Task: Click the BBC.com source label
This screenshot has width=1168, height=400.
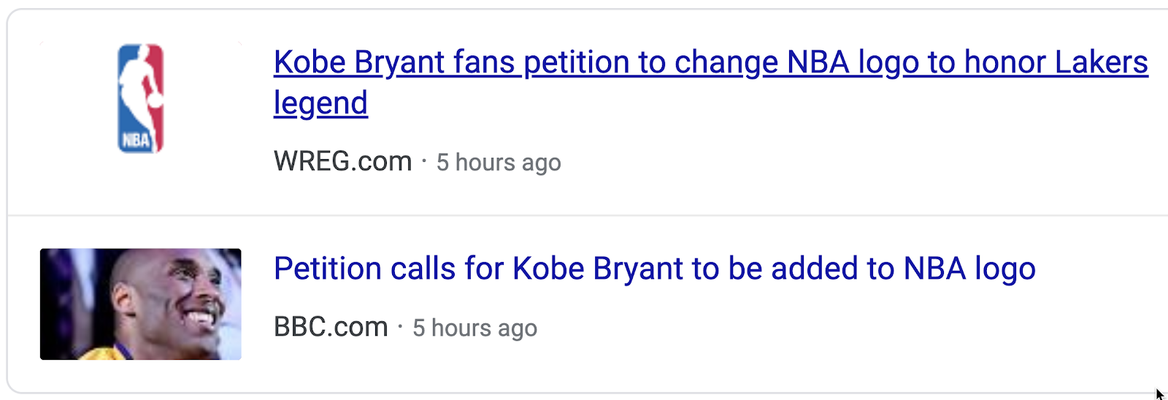Action: click(331, 327)
